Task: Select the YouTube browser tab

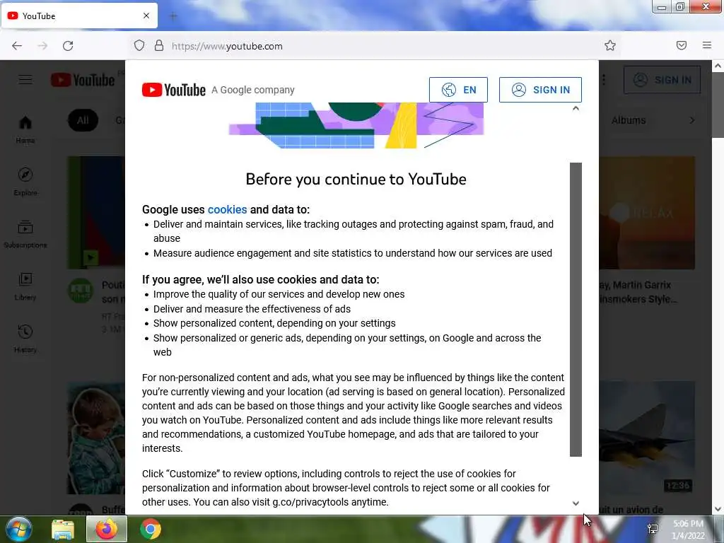Action: pos(79,16)
